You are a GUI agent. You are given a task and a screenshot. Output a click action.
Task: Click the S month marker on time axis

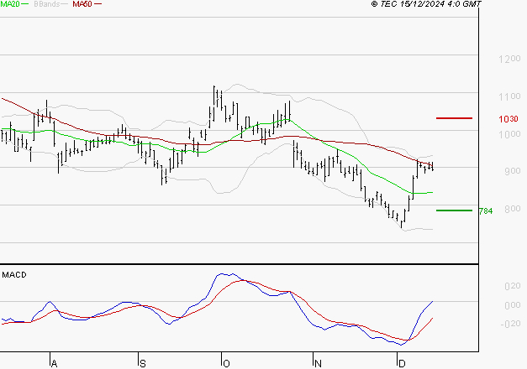tap(143, 364)
